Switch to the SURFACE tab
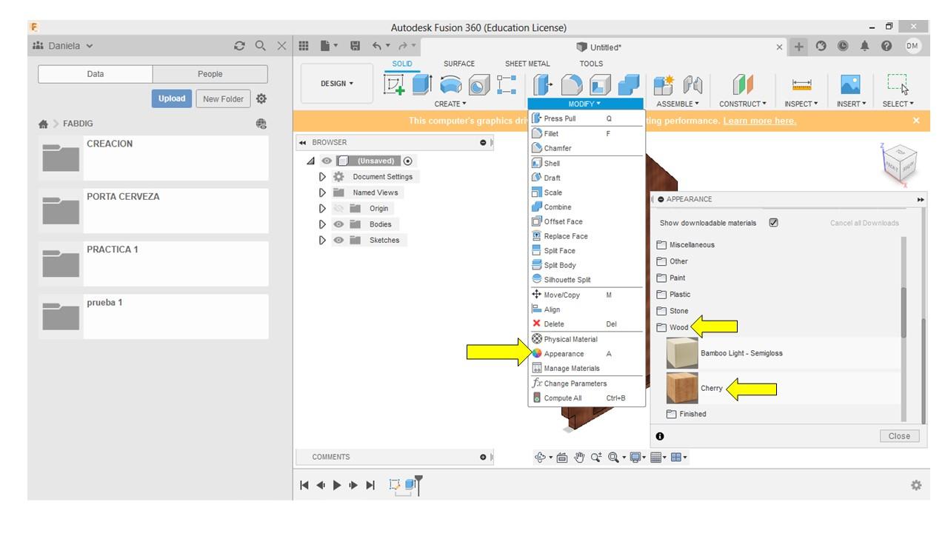The image size is (948, 533). click(459, 64)
